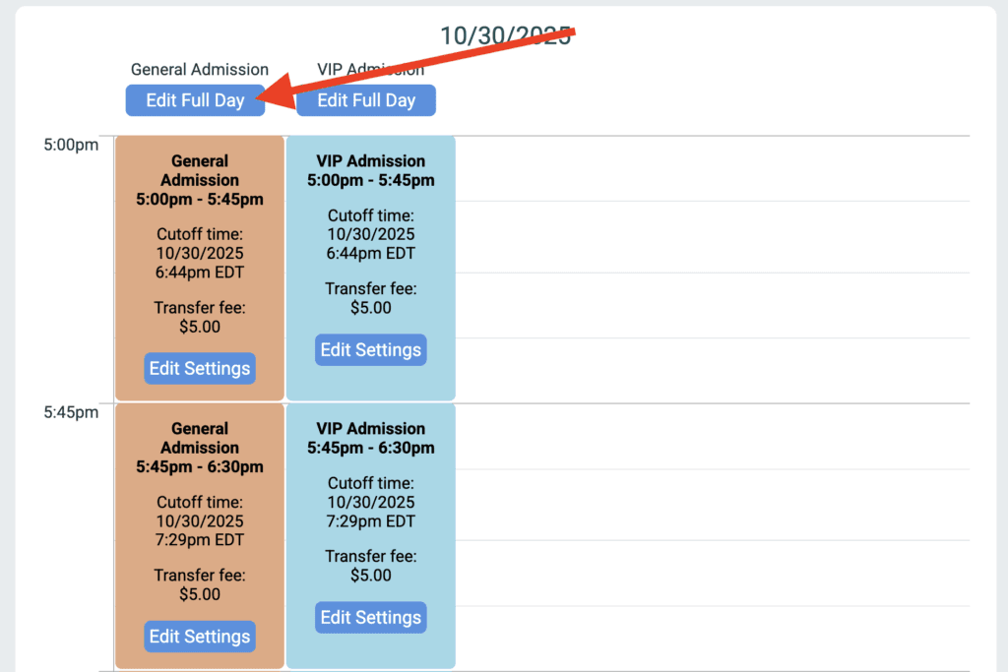This screenshot has width=1008, height=672.
Task: Select the General Admission 5:00pm - 5:45pm slot title
Action: 200,180
